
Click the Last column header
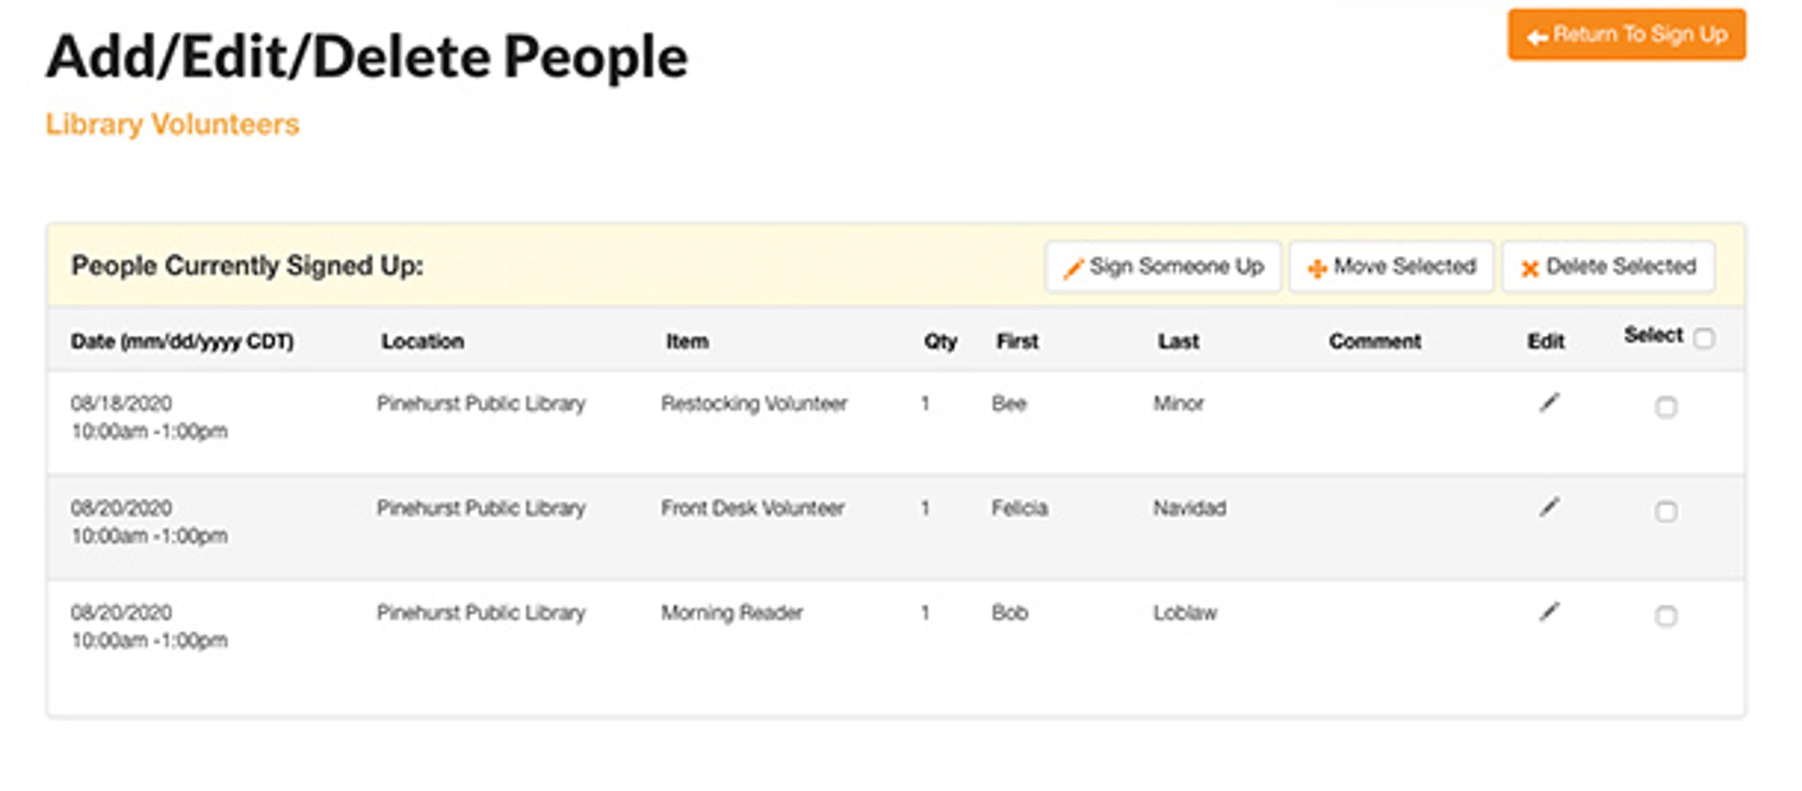pyautogui.click(x=1178, y=342)
